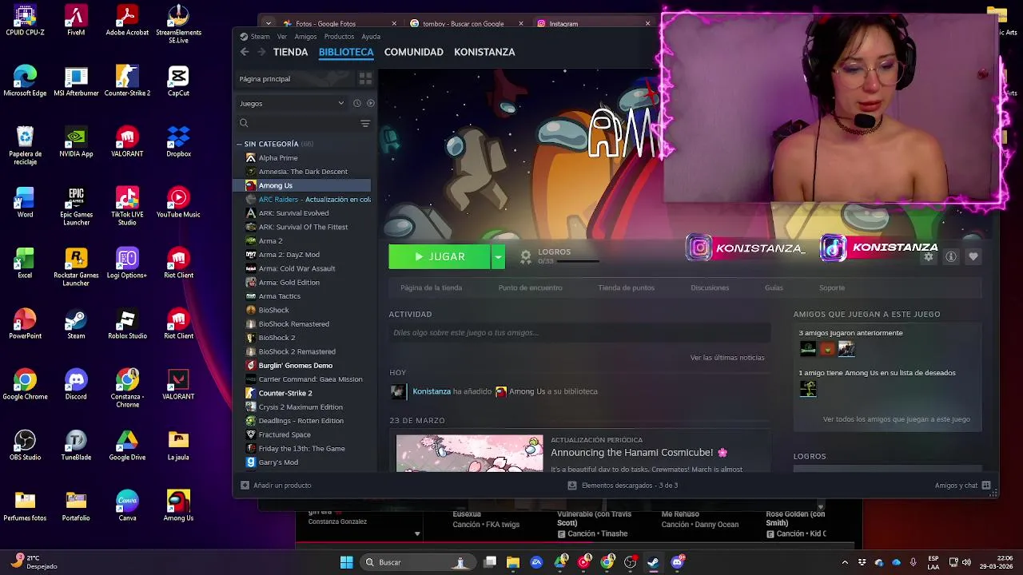The height and width of the screenshot is (575, 1023).
Task: Open Amigos y chat
Action: tap(962, 486)
